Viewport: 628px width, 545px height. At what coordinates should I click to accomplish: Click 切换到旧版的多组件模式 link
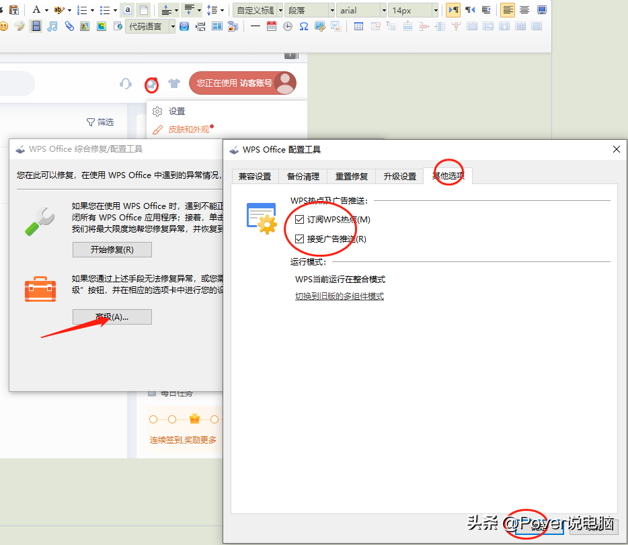[x=340, y=296]
